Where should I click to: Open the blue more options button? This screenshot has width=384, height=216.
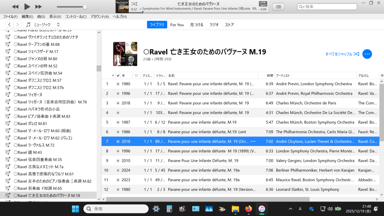point(367,54)
